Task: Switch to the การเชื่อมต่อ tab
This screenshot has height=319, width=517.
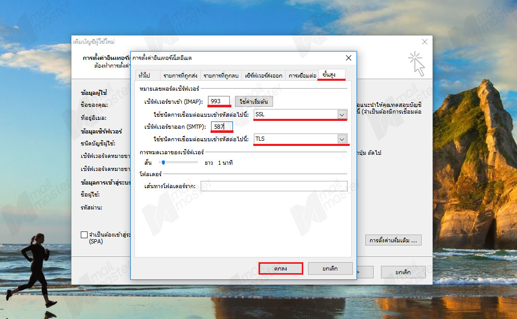Action: [302, 76]
